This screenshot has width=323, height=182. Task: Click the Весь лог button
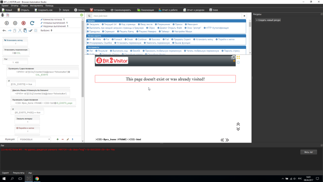[307, 151]
